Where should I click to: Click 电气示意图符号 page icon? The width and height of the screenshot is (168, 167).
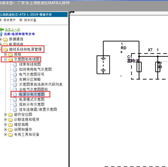(x=15, y=75)
